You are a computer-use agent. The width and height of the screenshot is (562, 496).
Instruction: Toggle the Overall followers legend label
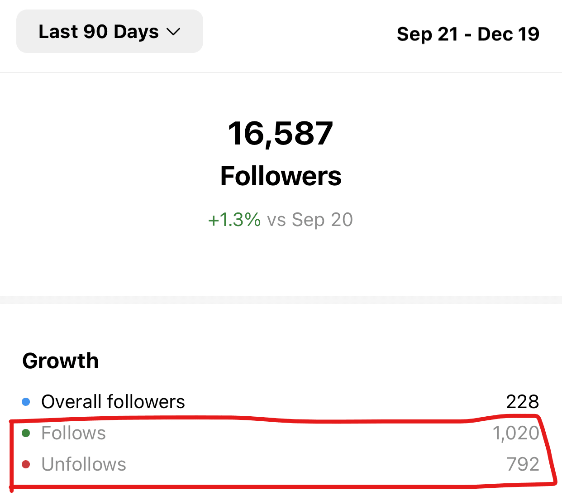coord(113,402)
